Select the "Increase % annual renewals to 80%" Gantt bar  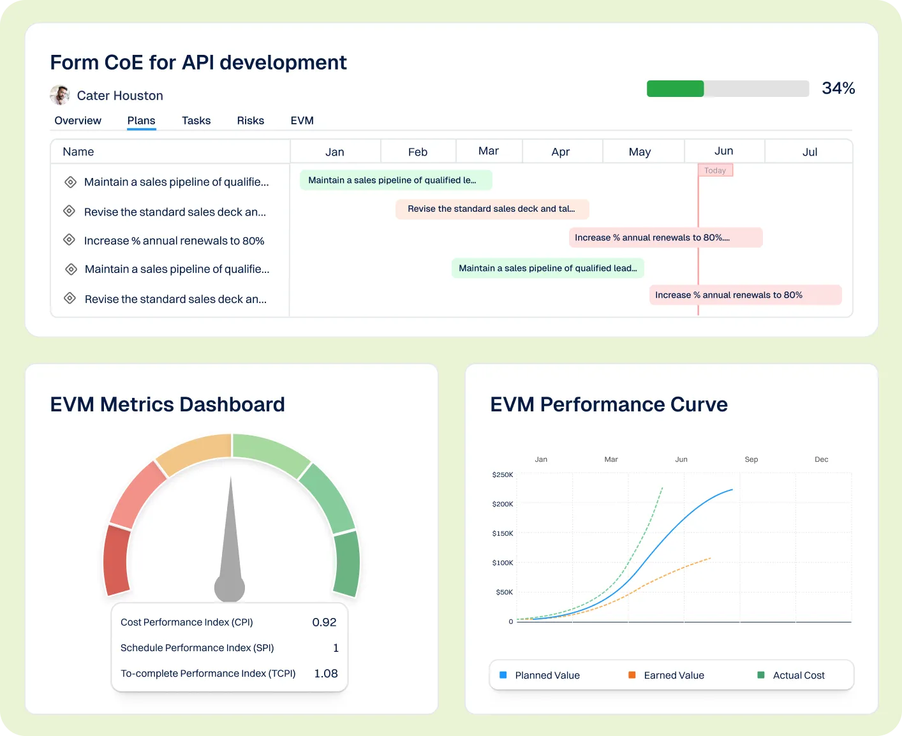[666, 237]
